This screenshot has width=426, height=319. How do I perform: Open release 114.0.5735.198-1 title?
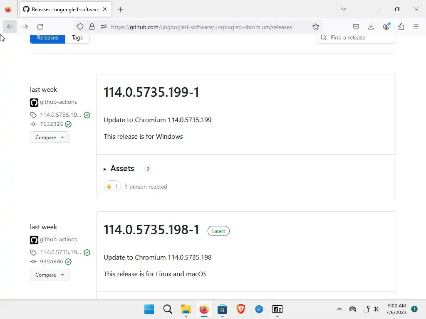151,230
